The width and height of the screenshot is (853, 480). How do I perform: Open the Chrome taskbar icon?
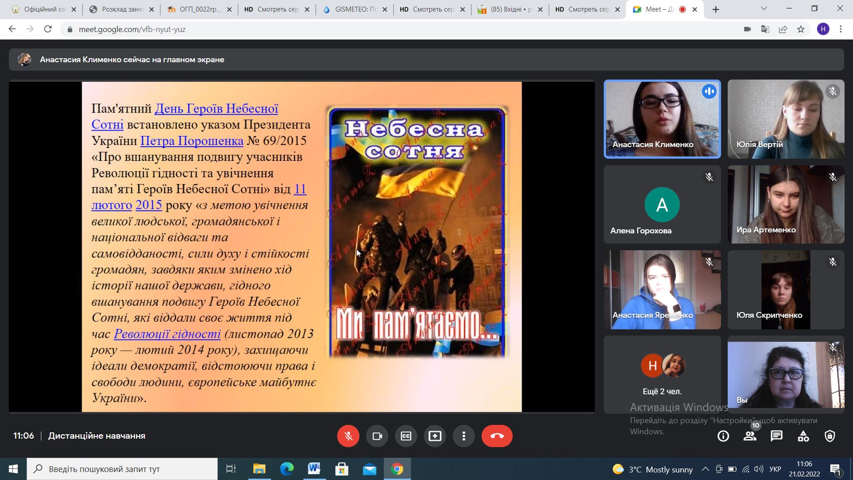coord(397,469)
